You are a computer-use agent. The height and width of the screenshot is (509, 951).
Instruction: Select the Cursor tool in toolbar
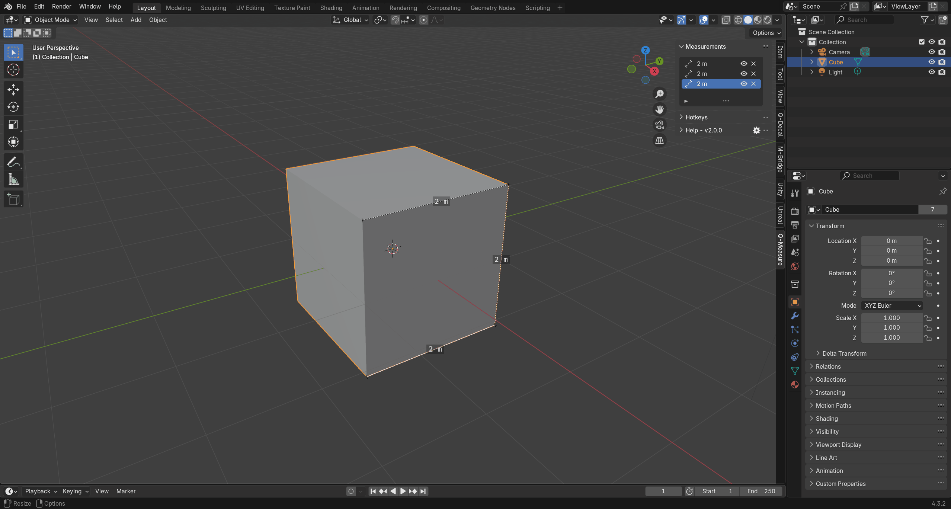point(13,70)
